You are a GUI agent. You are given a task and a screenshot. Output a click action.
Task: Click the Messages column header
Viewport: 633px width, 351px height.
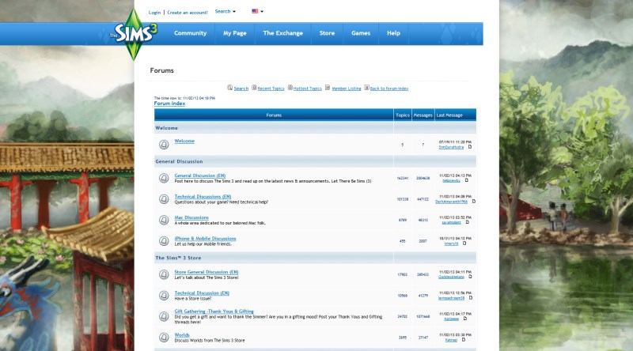pos(423,115)
